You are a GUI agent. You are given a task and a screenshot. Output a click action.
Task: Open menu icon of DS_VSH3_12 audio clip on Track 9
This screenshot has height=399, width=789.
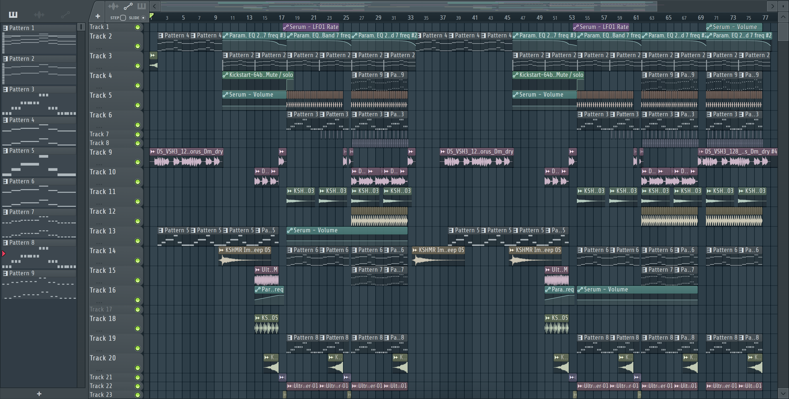pos(153,151)
